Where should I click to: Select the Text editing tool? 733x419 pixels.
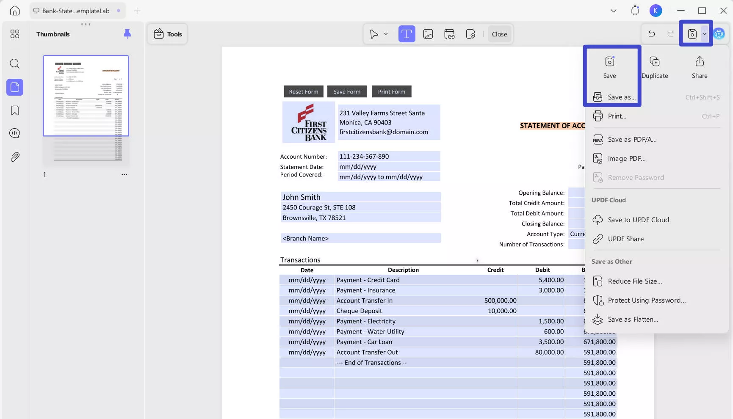(407, 34)
